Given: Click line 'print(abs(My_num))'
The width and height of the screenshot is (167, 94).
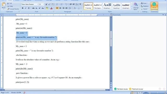Looking at the screenshot, I should click(24, 69).
